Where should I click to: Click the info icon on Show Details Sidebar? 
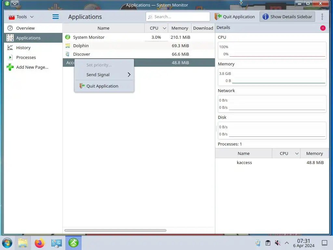pos(265,17)
